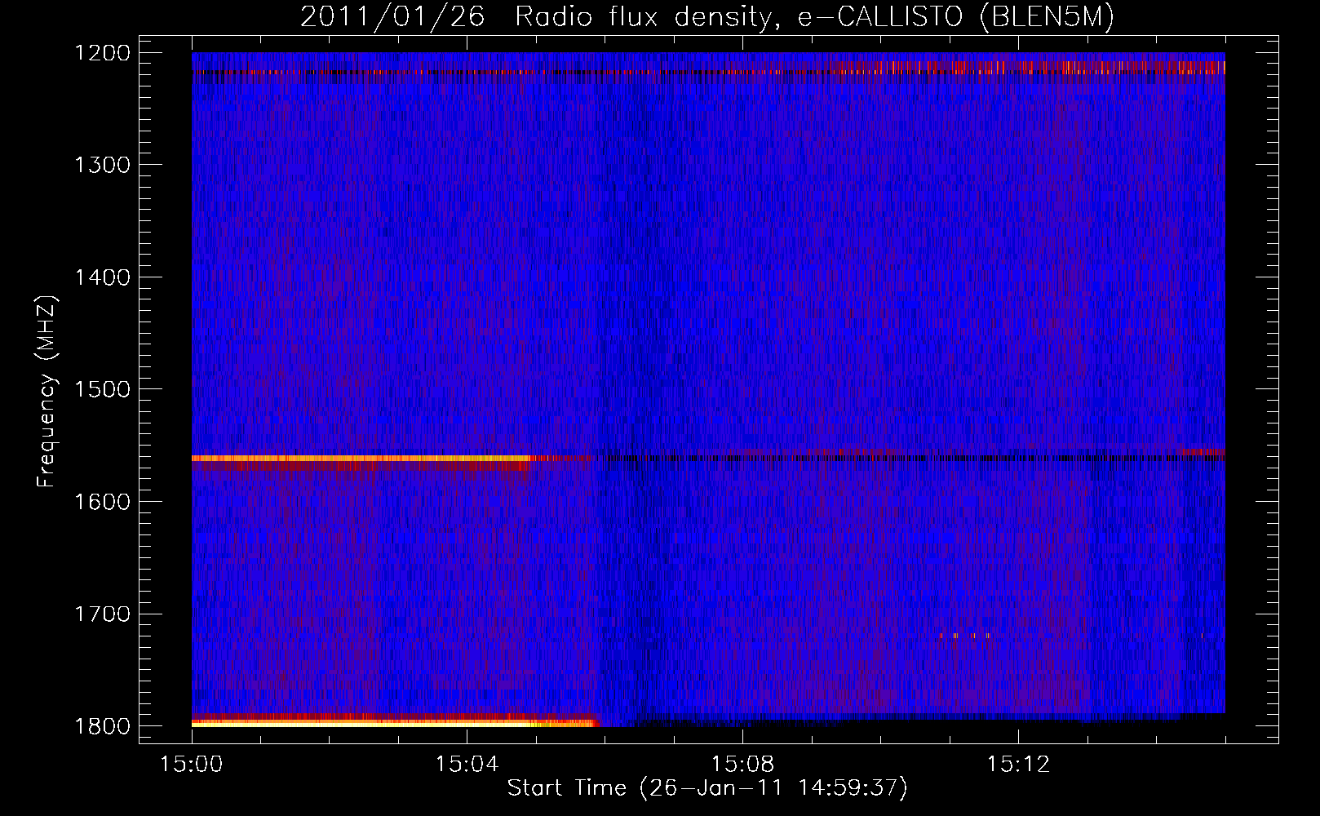The image size is (1320, 816).
Task: Click the 15:04 time tick label
Action: 467,765
